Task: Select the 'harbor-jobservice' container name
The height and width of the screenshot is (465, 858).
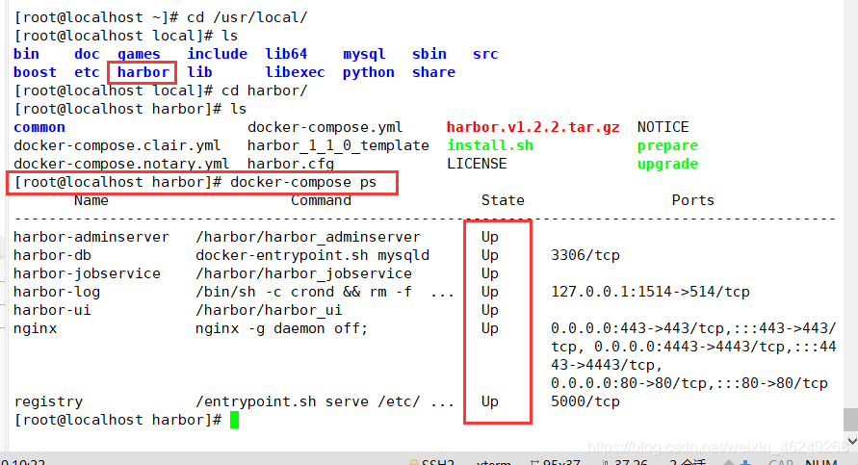Action: coord(87,273)
